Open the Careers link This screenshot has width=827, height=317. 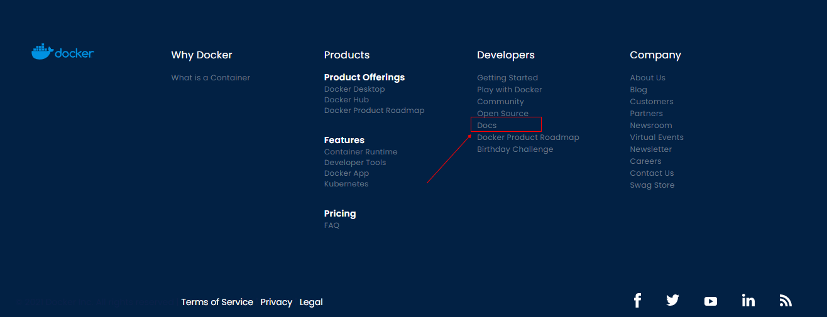(x=645, y=161)
